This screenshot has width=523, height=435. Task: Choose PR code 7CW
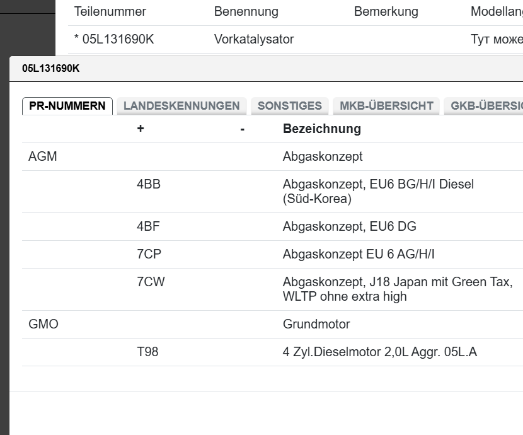151,282
